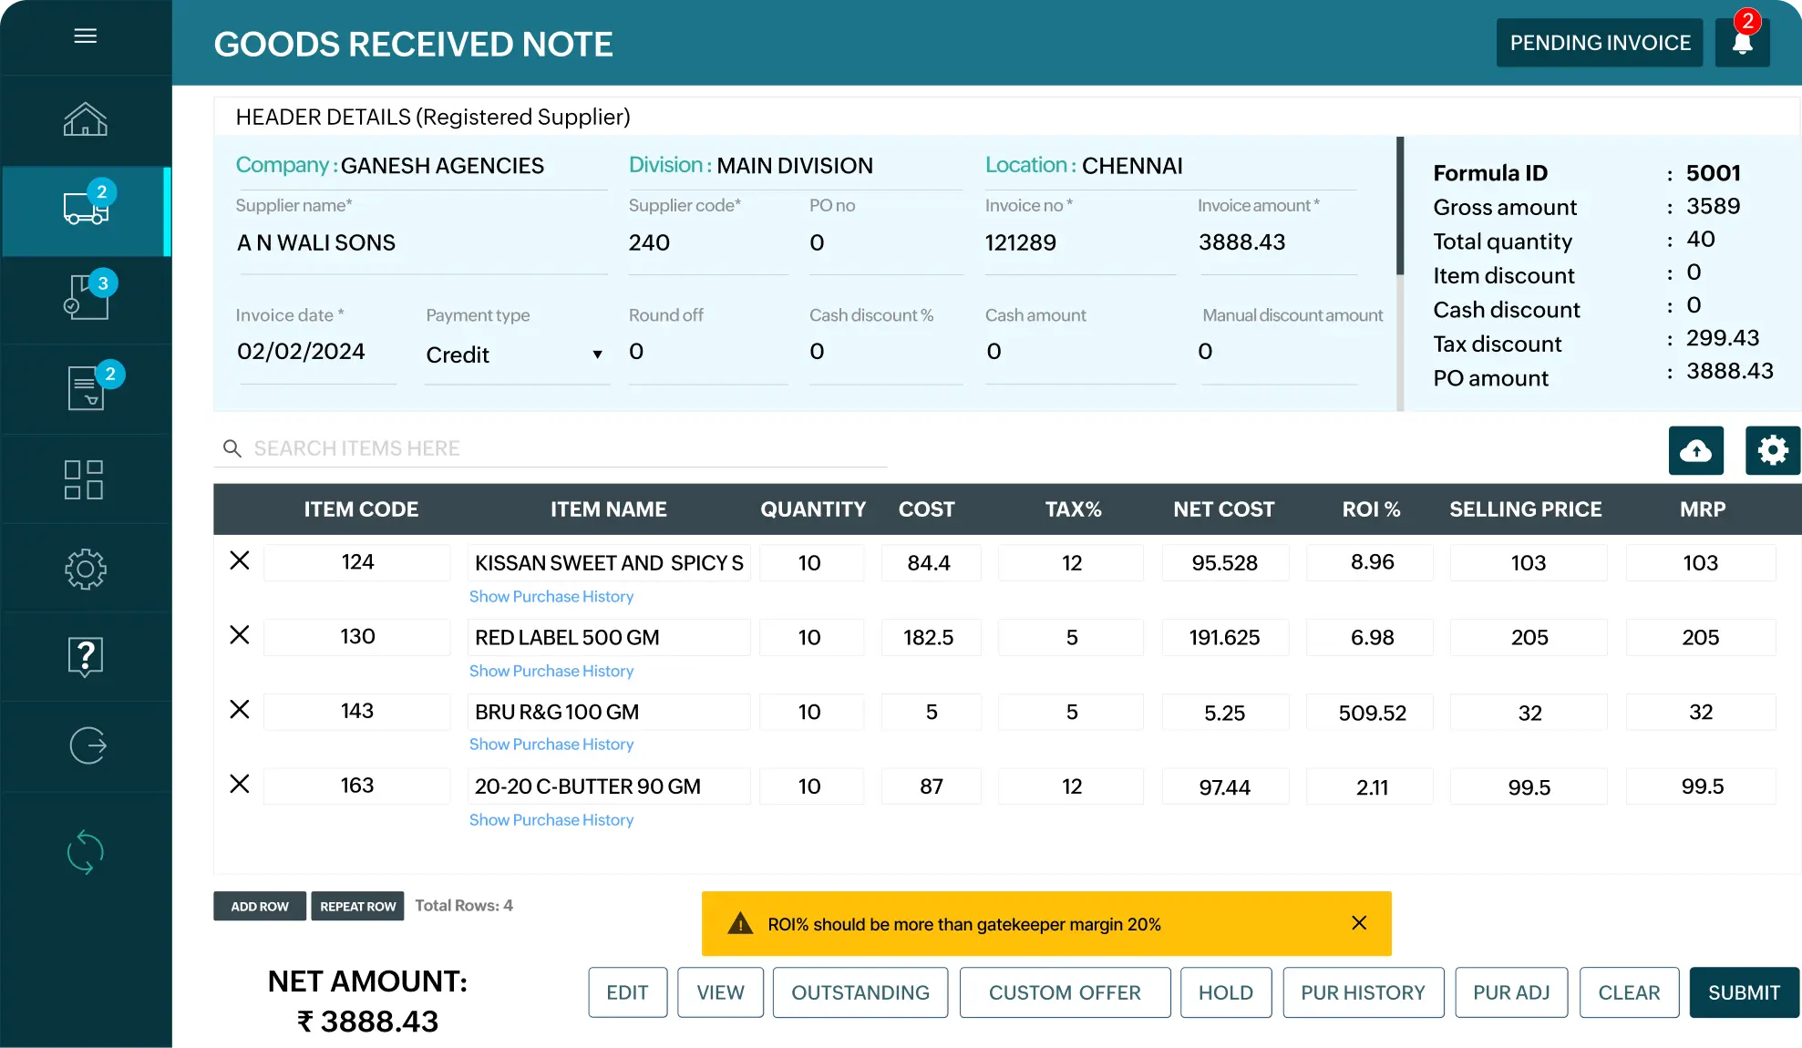Viewport: 1802px width, 1048px height.
Task: Switch to PENDING INVOICE view
Action: point(1599,42)
